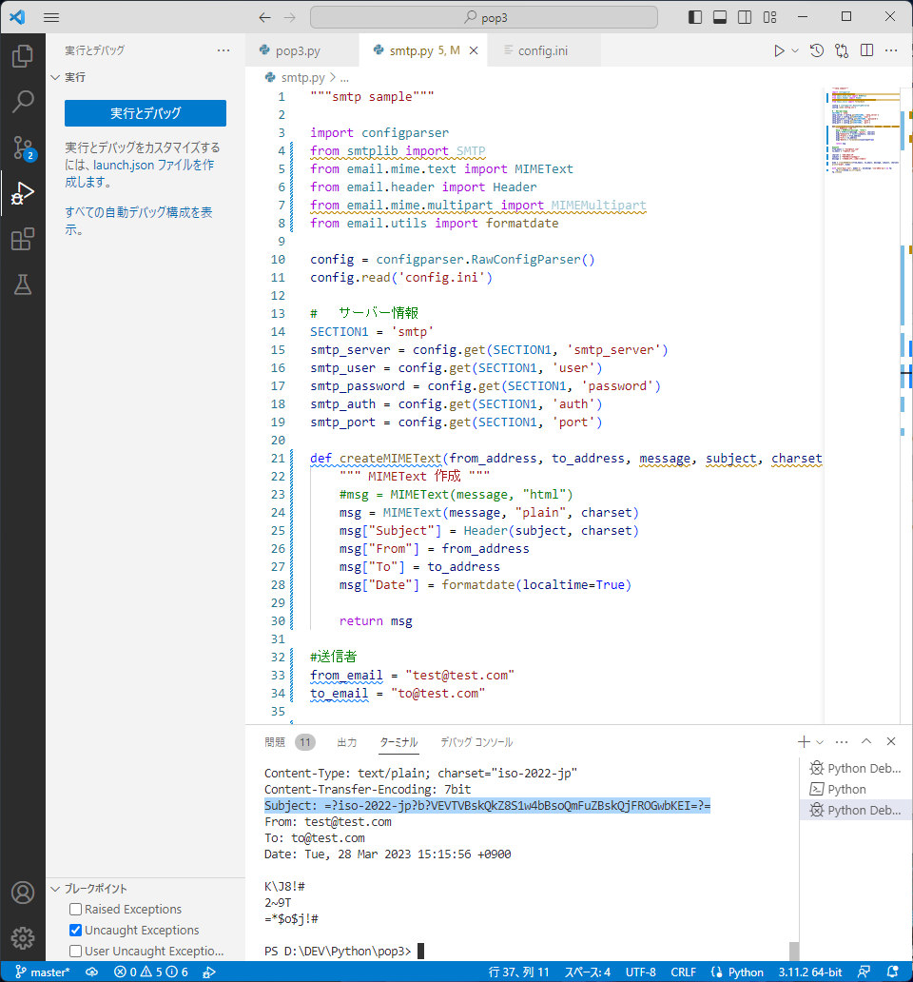Open more editor actions ellipsis
913x982 pixels.
point(891,50)
